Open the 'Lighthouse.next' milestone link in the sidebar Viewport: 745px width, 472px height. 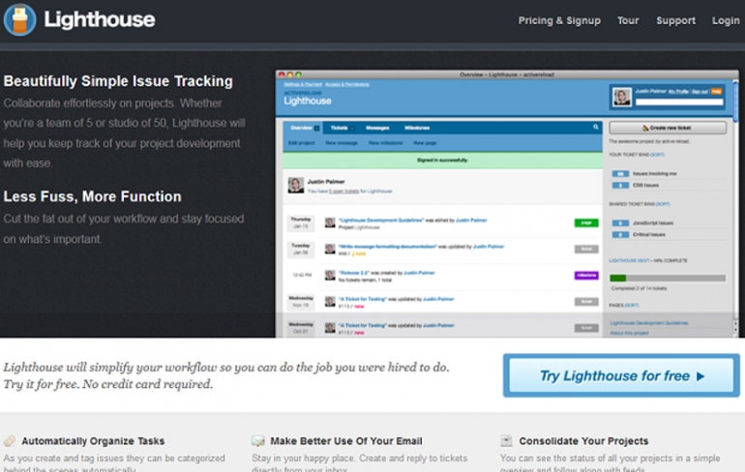click(629, 261)
